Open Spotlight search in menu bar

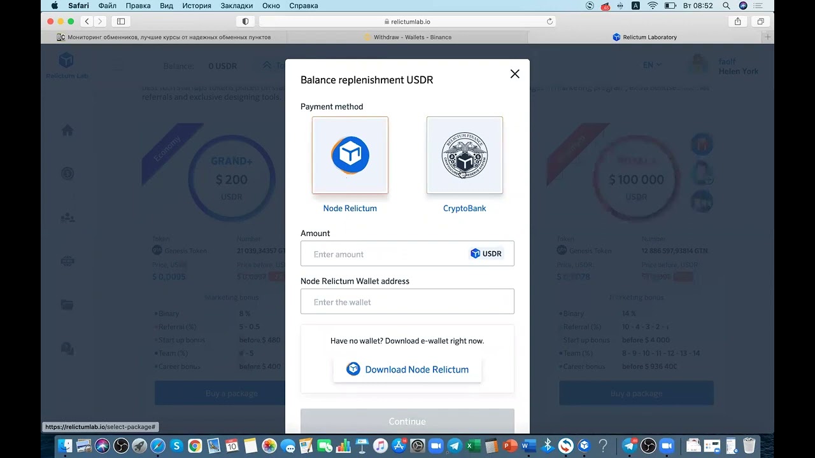pyautogui.click(x=726, y=6)
